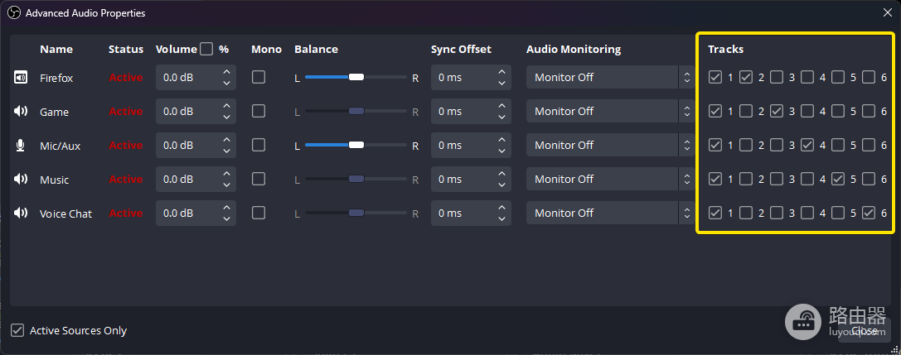Viewport: 901px width, 355px height.
Task: Click the Audio Monitoring column header
Action: click(x=574, y=50)
